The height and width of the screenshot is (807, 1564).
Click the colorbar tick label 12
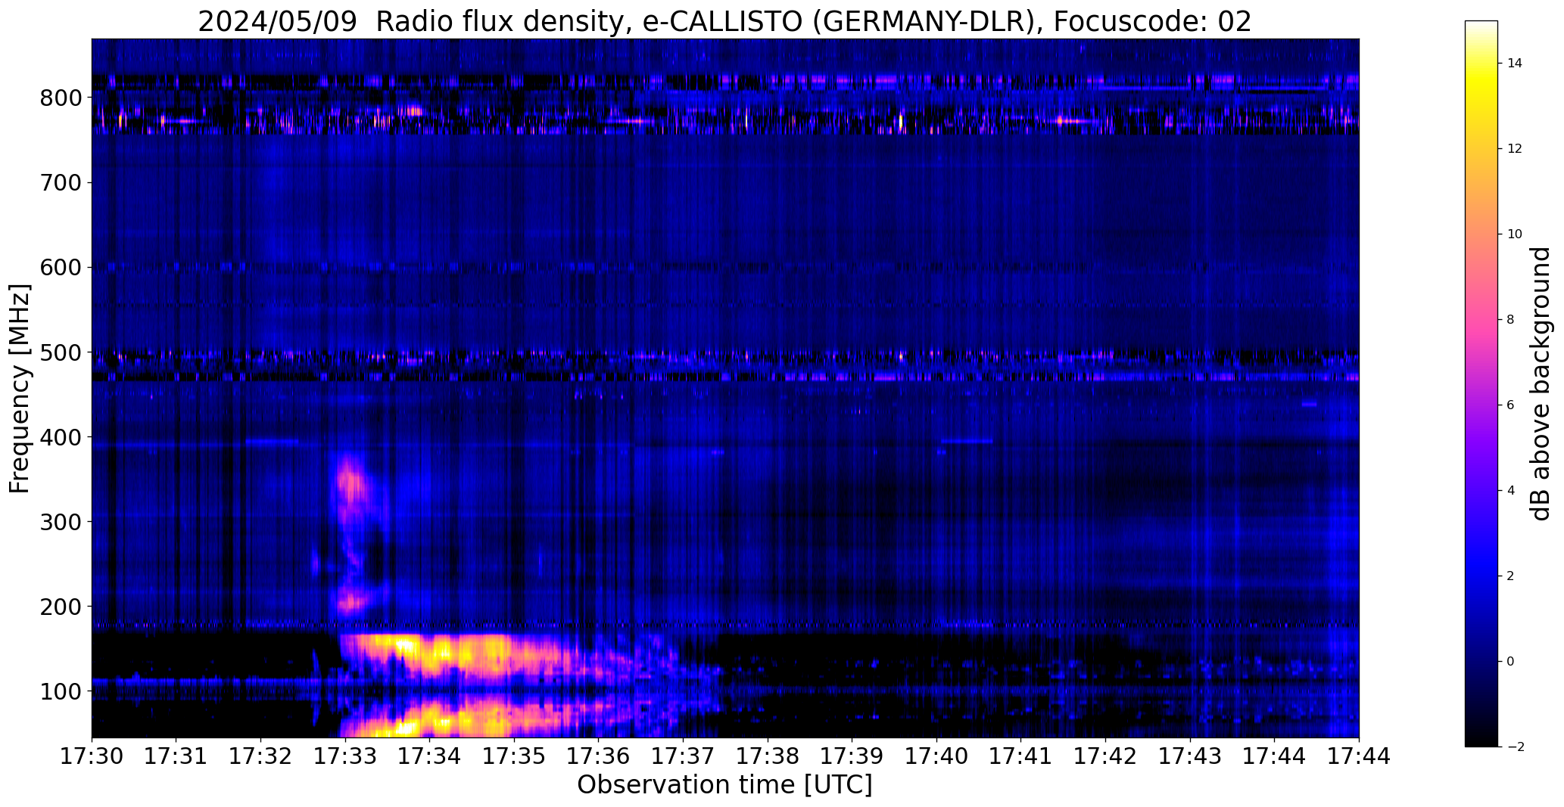click(1515, 149)
